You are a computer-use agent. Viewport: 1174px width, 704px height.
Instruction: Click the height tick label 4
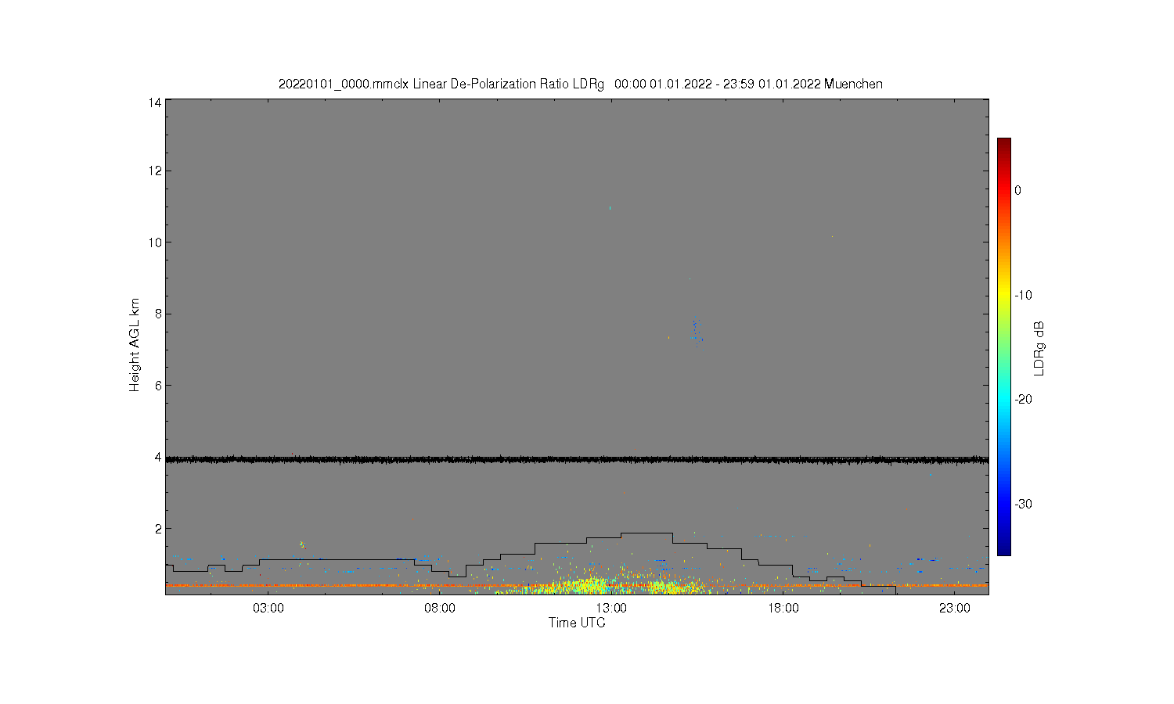click(x=158, y=457)
